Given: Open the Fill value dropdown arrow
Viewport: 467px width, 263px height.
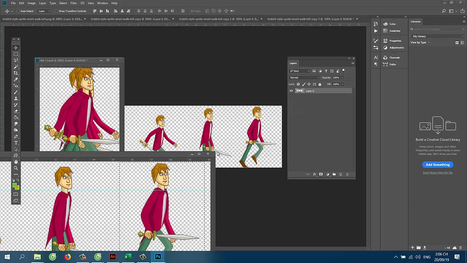Looking at the screenshot, I should (x=342, y=84).
